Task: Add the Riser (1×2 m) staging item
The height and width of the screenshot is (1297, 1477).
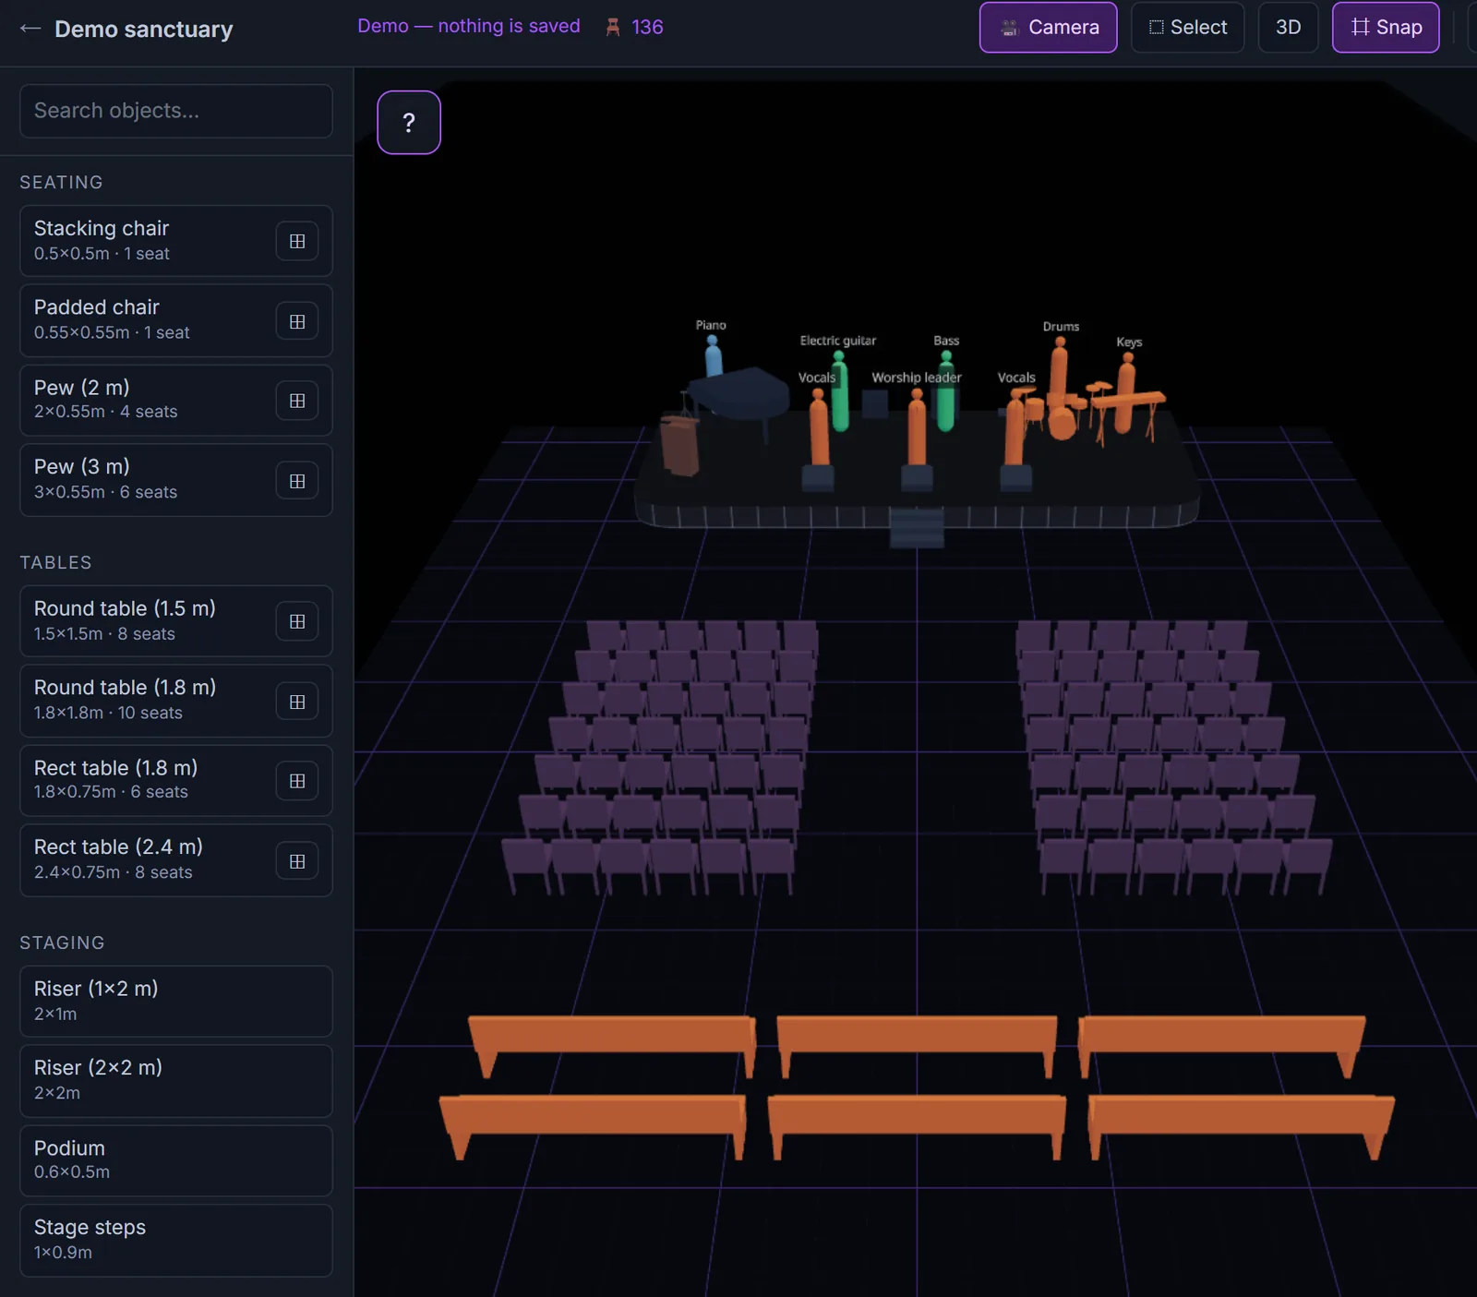Action: click(x=176, y=1002)
